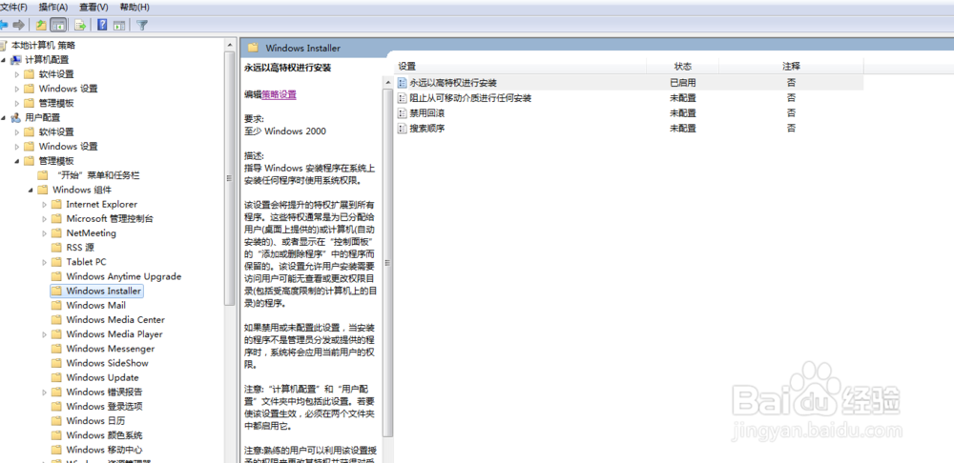This screenshot has height=463, width=954.
Task: Toggle the show/hide console tree button
Action: [58, 25]
